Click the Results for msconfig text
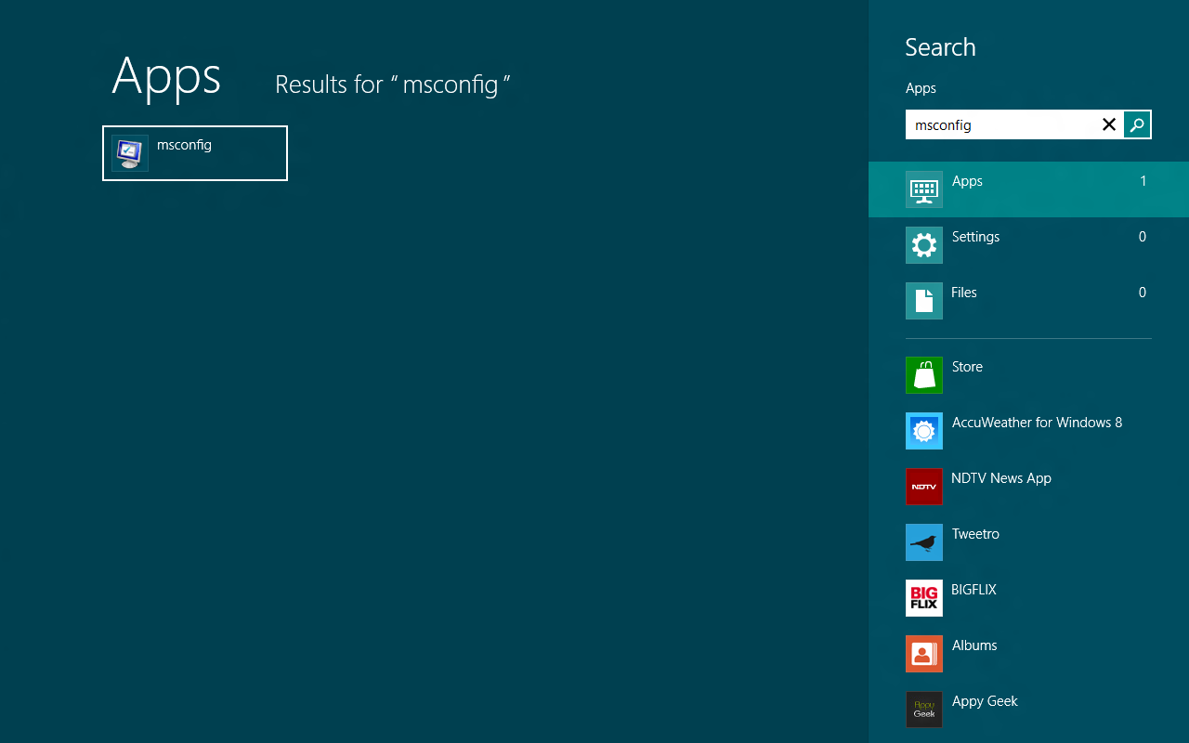Screen dimensions: 1189x743 point(393,85)
